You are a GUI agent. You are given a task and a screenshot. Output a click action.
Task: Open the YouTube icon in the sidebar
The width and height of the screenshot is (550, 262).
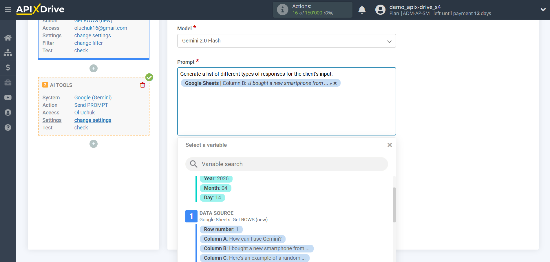point(8,97)
